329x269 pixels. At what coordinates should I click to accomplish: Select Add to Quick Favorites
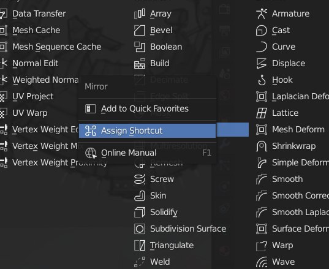[x=147, y=108]
